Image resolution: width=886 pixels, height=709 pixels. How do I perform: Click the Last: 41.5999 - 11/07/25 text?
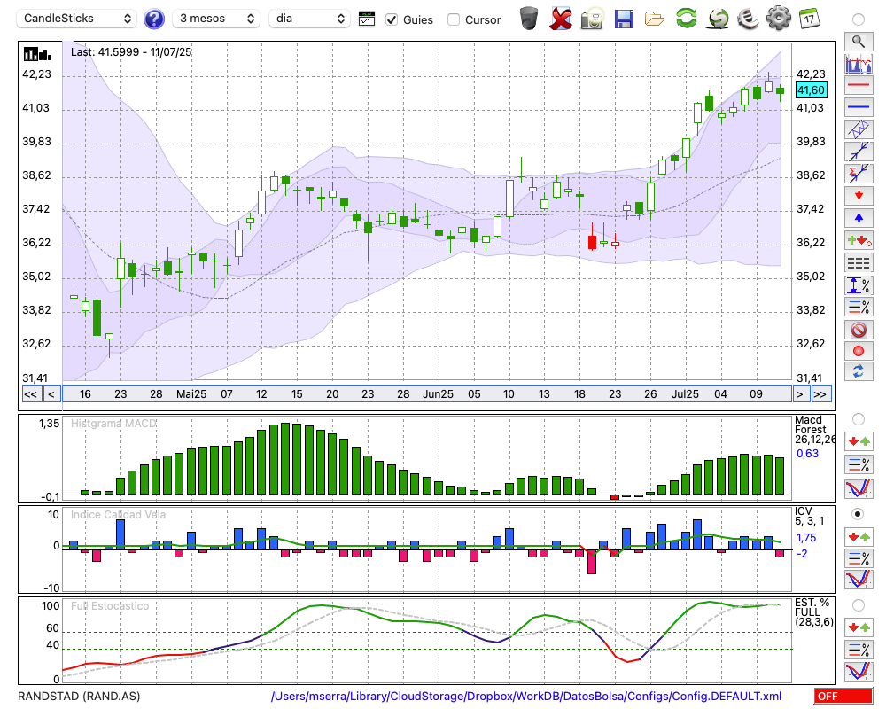point(131,52)
